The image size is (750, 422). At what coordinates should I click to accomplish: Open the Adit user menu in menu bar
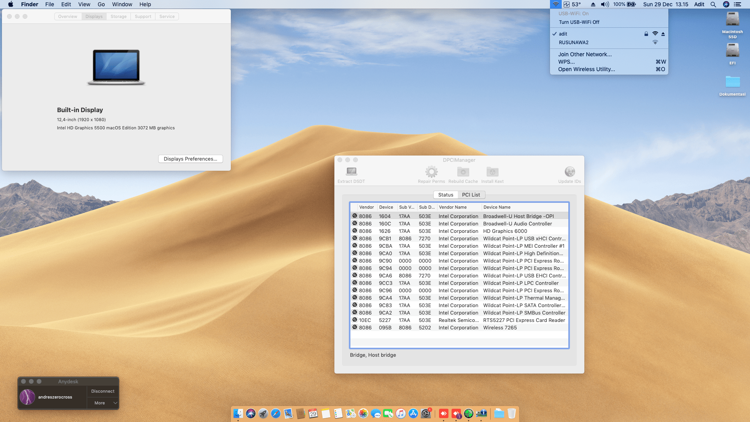pyautogui.click(x=699, y=4)
